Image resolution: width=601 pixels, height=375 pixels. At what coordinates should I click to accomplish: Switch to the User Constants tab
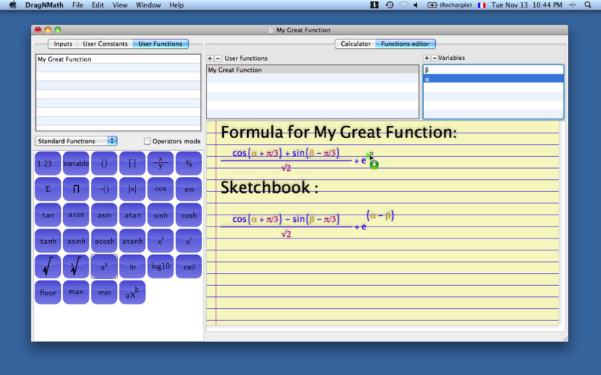tap(105, 43)
